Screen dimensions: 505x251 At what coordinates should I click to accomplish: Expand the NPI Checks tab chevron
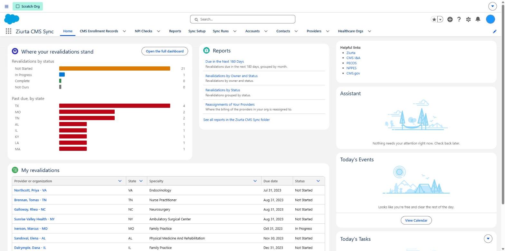(158, 31)
